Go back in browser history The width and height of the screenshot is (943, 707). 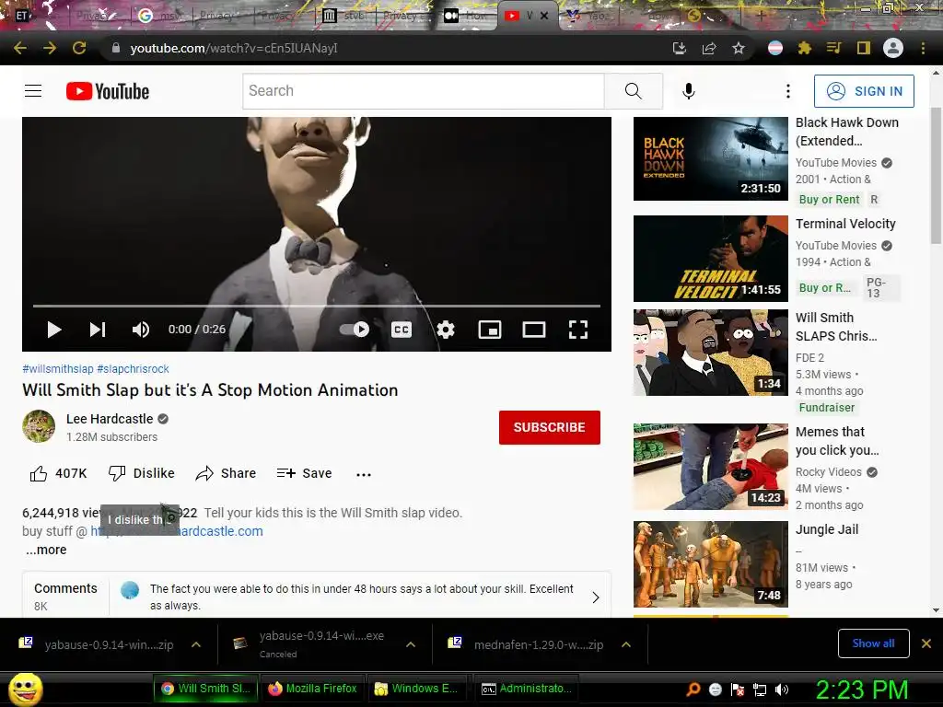pos(20,48)
